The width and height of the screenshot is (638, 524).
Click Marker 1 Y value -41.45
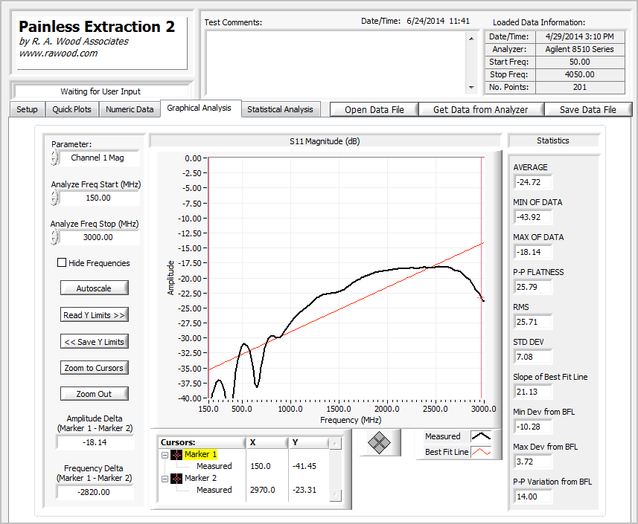coord(304,466)
